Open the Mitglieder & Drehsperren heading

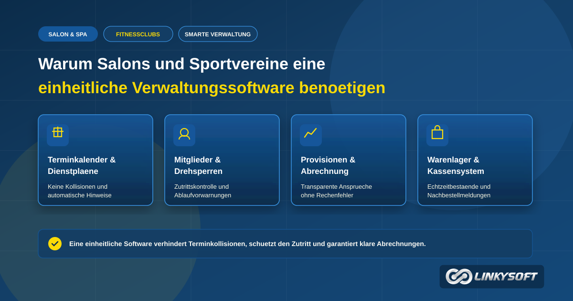(198, 165)
